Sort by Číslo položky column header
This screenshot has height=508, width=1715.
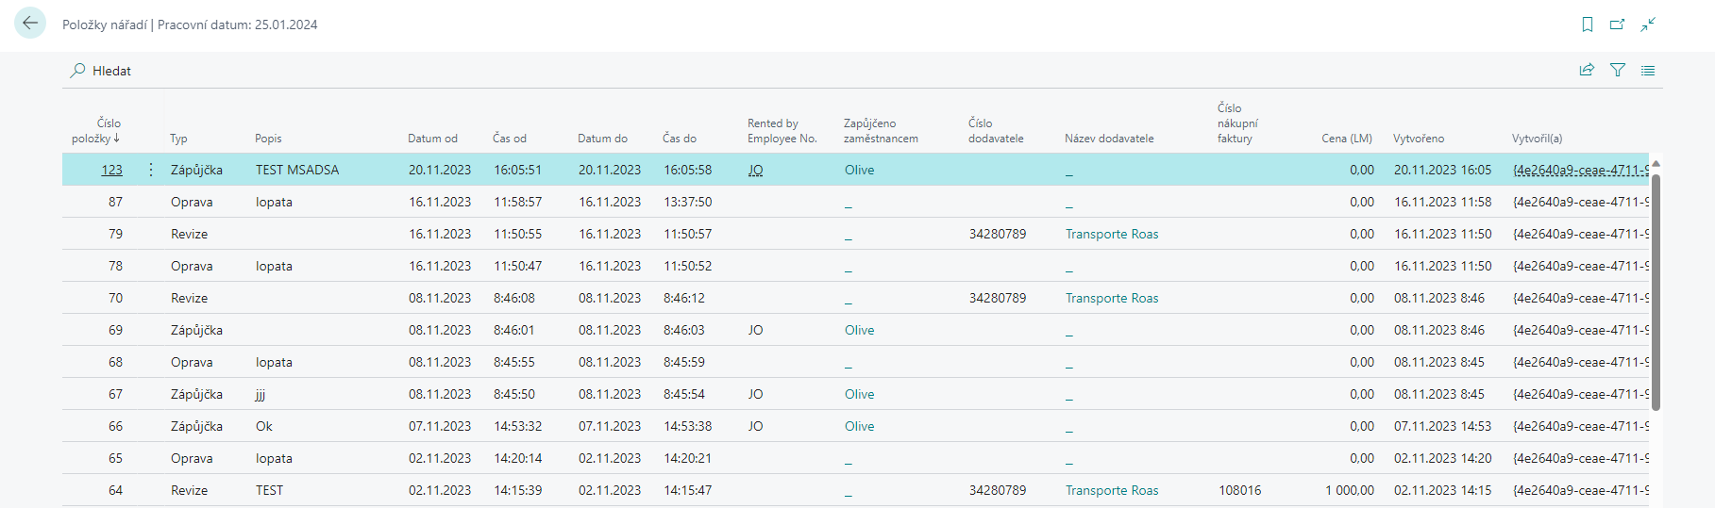point(95,131)
